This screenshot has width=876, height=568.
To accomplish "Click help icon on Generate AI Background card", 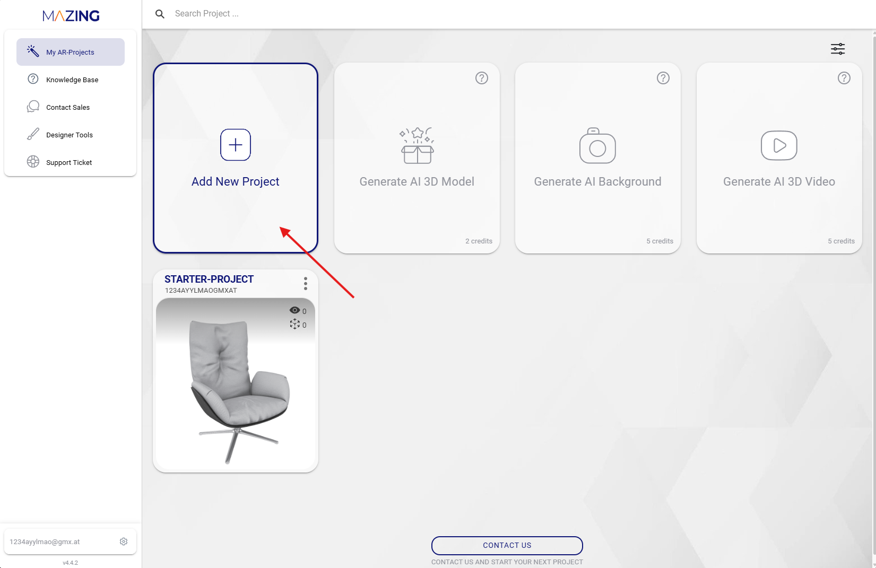I will (663, 78).
